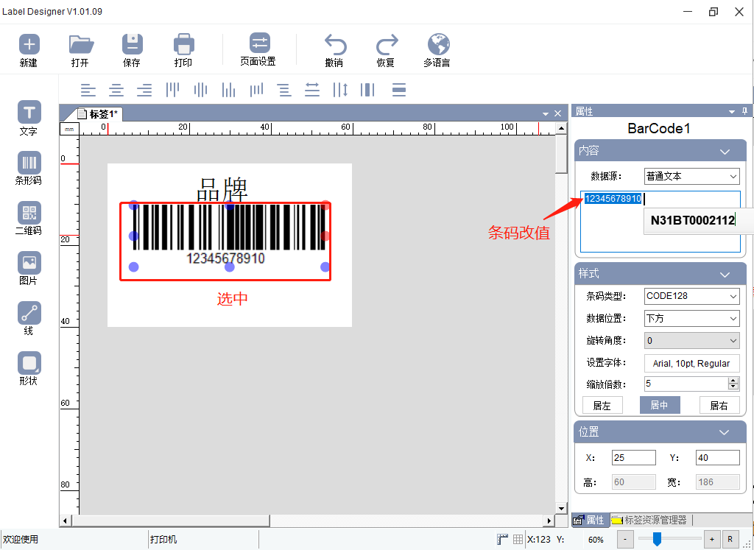Align objects to bottom edge
The height and width of the screenshot is (550, 754).
point(228,90)
